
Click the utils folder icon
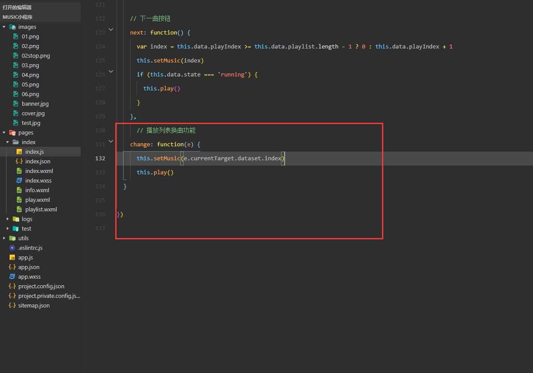tap(12, 238)
